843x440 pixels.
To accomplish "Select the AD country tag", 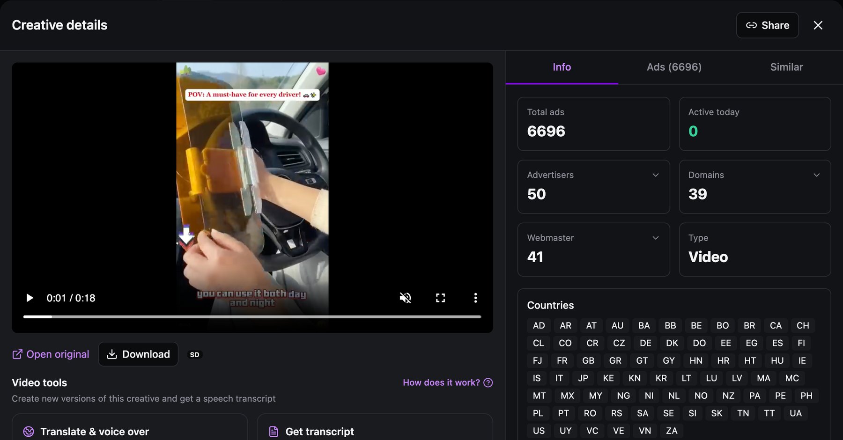I will pos(539,325).
